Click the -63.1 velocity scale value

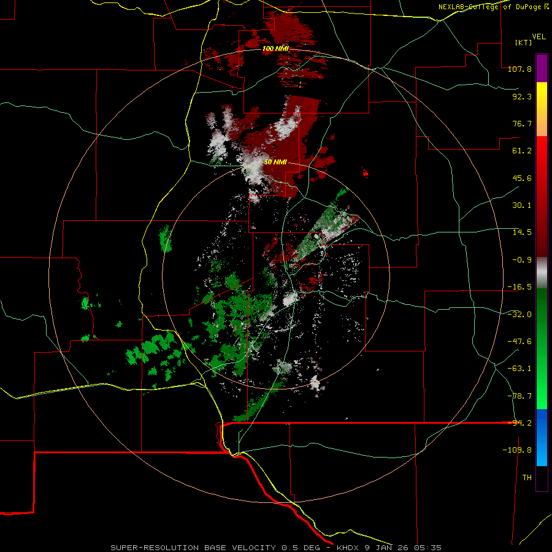click(x=519, y=369)
